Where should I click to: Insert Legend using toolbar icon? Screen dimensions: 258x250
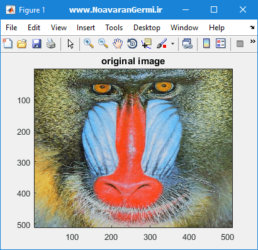221,43
